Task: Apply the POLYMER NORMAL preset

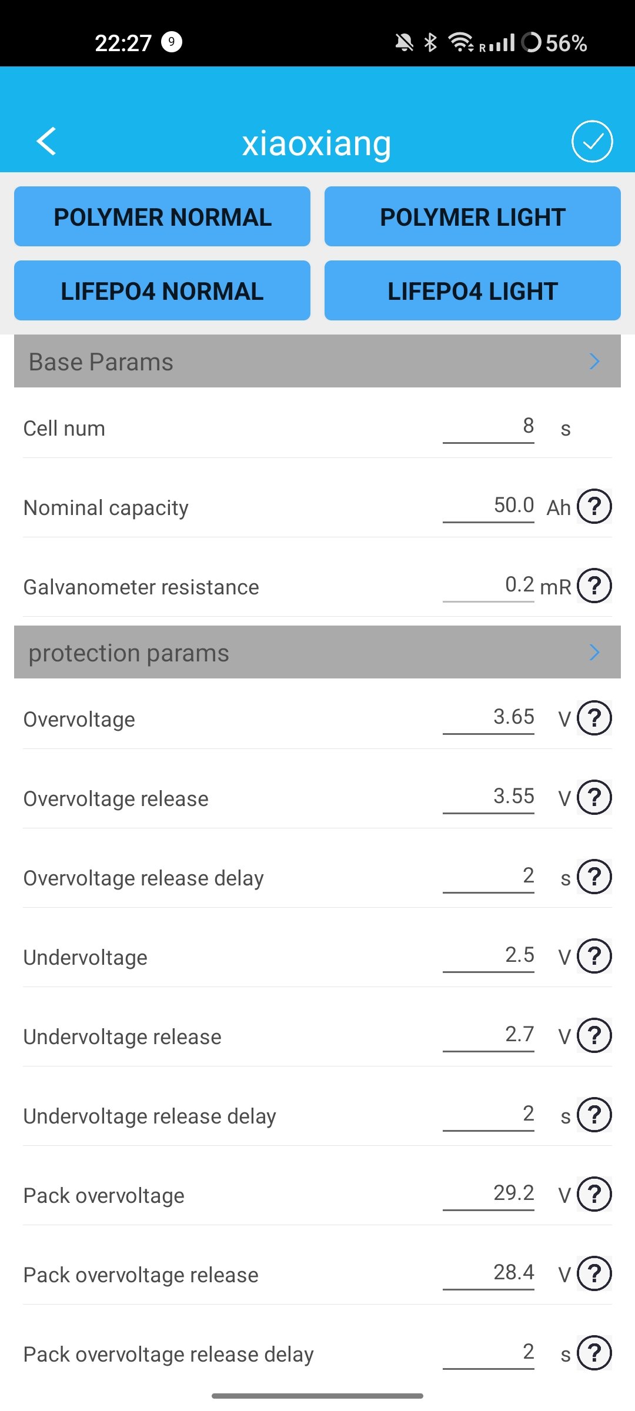Action: [x=162, y=216]
